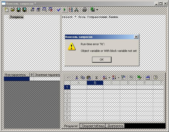Close the error dialog with its X button
Viewport: 169px width, 132px height.
(136, 37)
